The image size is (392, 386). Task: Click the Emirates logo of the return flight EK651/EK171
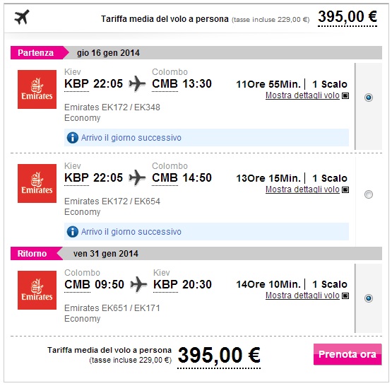[37, 290]
